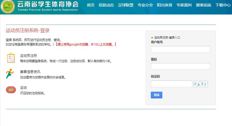
Task: Select the 专业分会 menu item
Action: pyautogui.click(x=145, y=5)
